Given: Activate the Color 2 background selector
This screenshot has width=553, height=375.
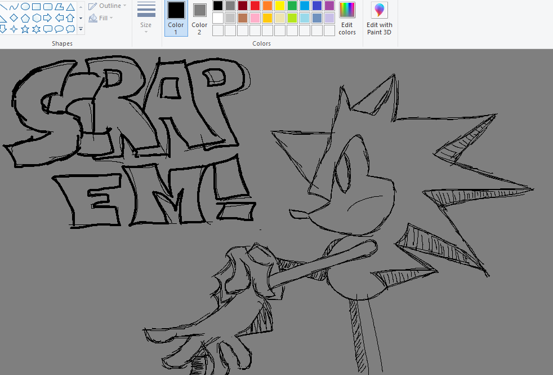Looking at the screenshot, I should [x=199, y=19].
